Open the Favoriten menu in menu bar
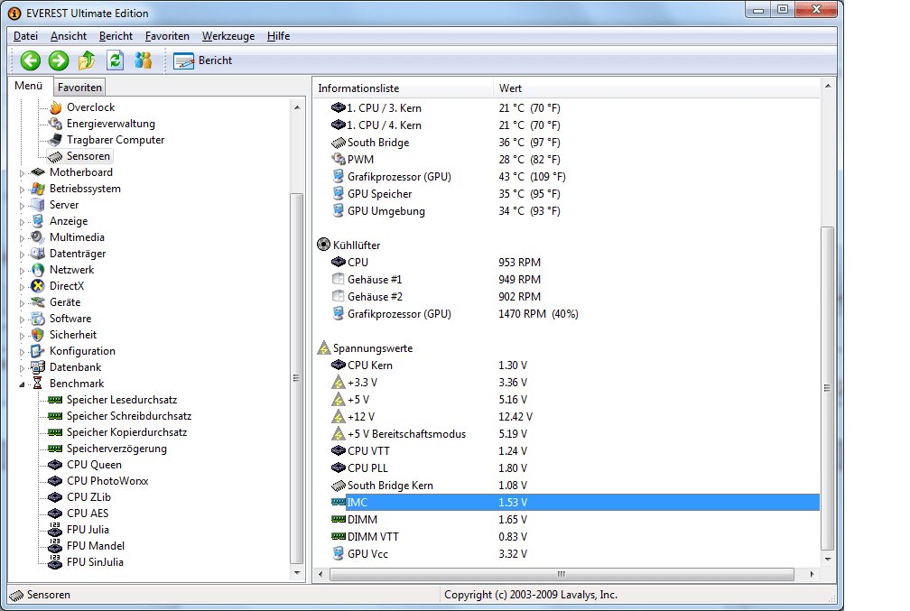The height and width of the screenshot is (611, 910). tap(167, 36)
